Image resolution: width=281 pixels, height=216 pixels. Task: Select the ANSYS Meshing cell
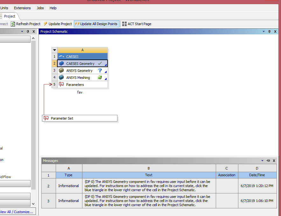[x=82, y=78]
